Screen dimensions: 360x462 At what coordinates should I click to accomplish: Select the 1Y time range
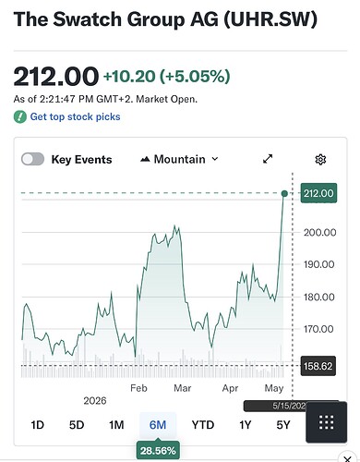246,425
